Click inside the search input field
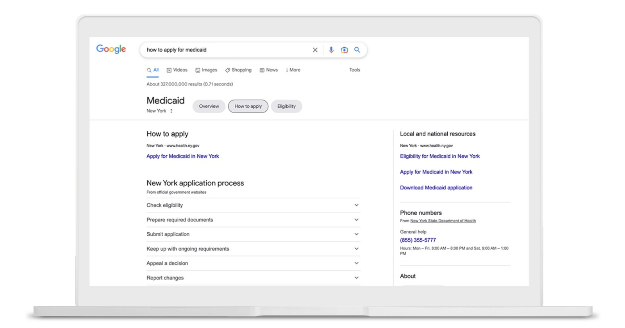625x328 pixels. (x=227, y=50)
